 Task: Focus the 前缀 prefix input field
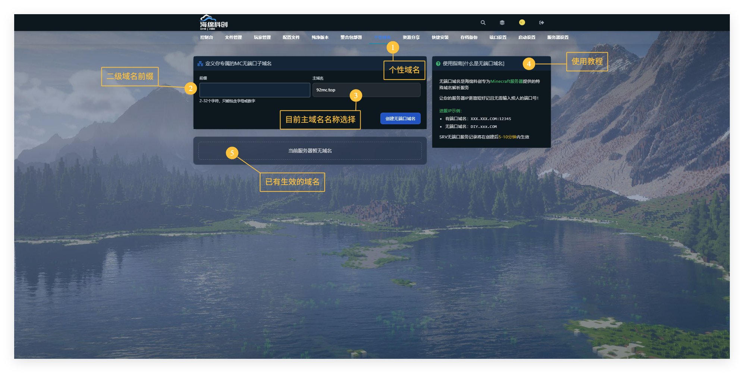(255, 90)
